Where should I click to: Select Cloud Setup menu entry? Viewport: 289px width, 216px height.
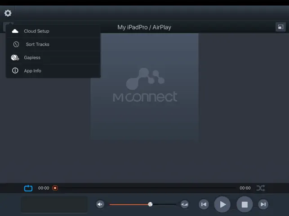pyautogui.click(x=53, y=31)
